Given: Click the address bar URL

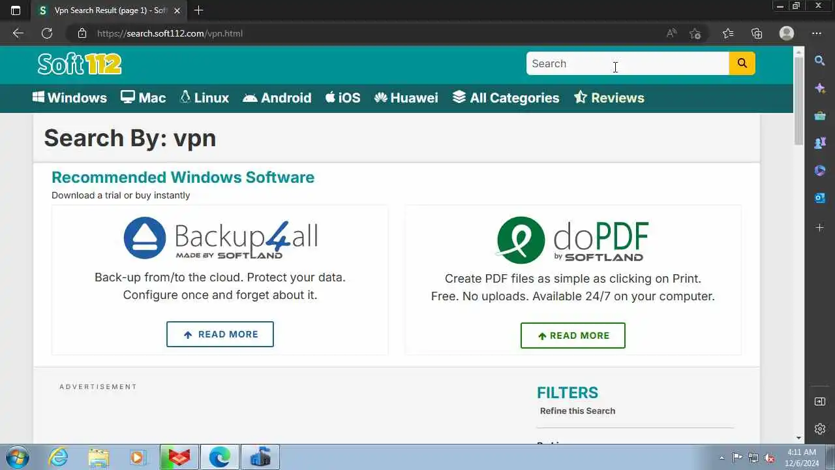Looking at the screenshot, I should (x=170, y=33).
